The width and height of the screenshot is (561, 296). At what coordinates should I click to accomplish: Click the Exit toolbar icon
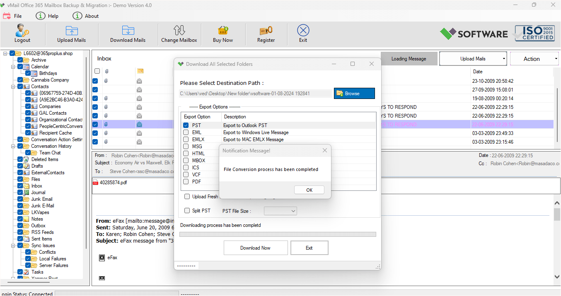303,31
